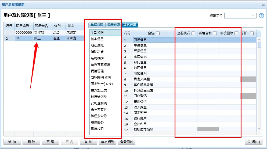This screenshot has height=149, width=267.
Task: Select the 门店登记 permission row
Action: (189, 96)
